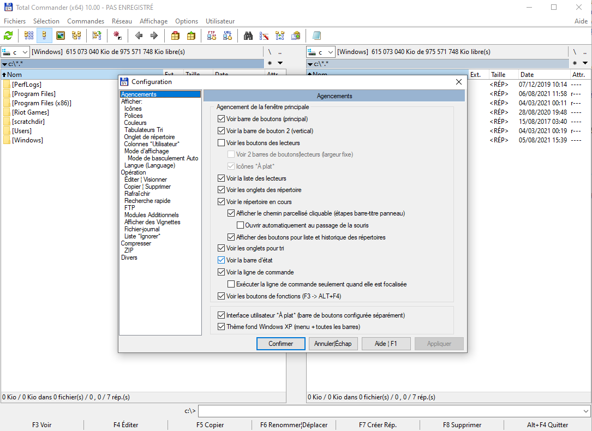This screenshot has width=592, height=431.
Task: Enable thumbnail view via the picture icon
Action: (61, 36)
